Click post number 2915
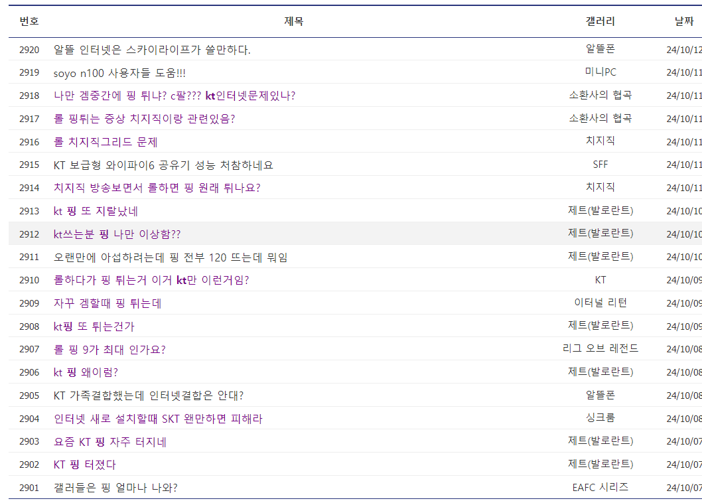 point(29,165)
